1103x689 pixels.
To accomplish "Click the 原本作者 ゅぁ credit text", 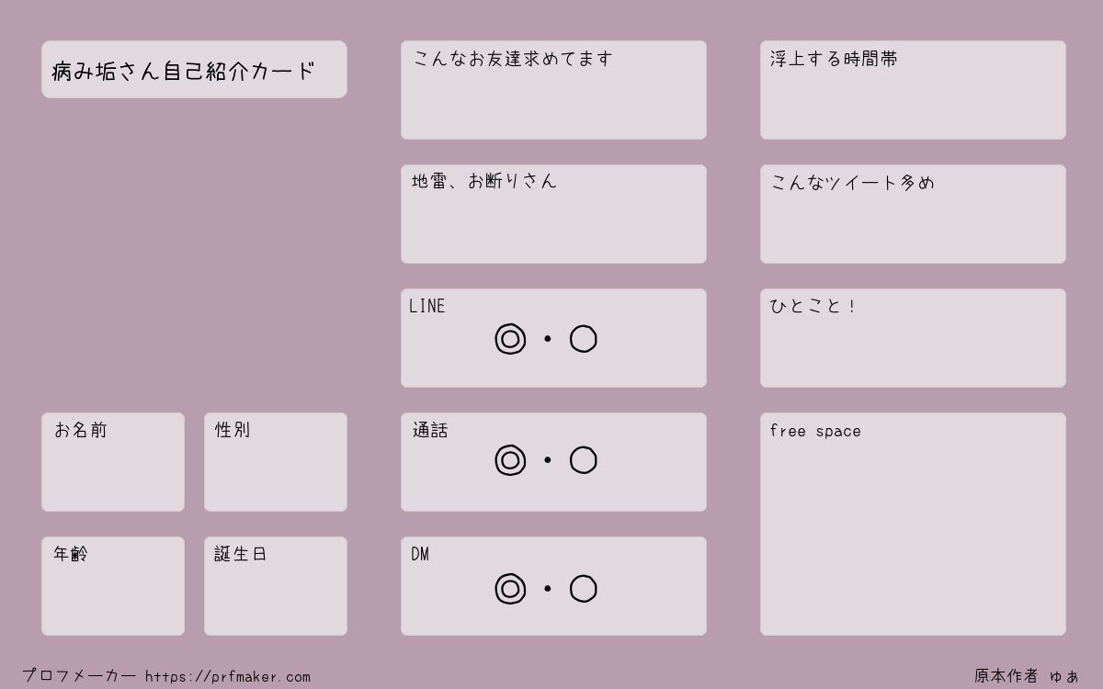I will point(1027,676).
